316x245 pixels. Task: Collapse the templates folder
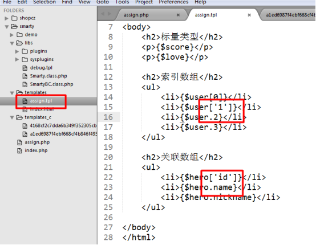(x=12, y=93)
